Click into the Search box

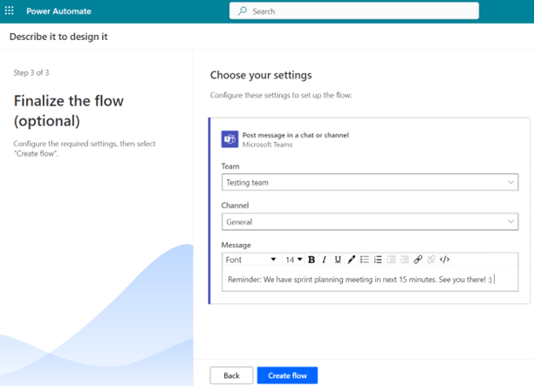coord(358,11)
